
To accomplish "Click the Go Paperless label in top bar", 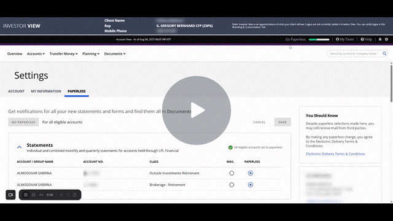I will pyautogui.click(x=295, y=39).
